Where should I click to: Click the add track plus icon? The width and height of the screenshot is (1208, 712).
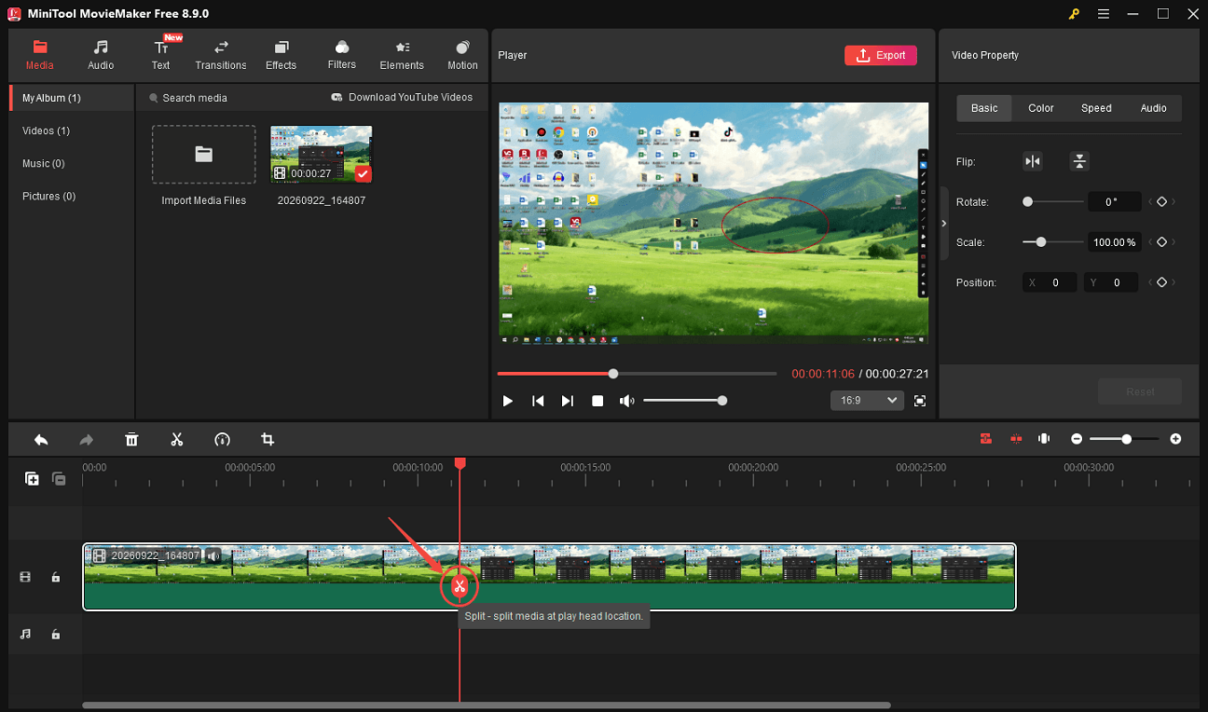tap(32, 479)
